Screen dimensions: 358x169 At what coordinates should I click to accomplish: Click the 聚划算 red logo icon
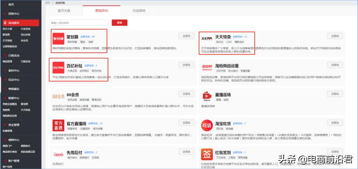58,39
